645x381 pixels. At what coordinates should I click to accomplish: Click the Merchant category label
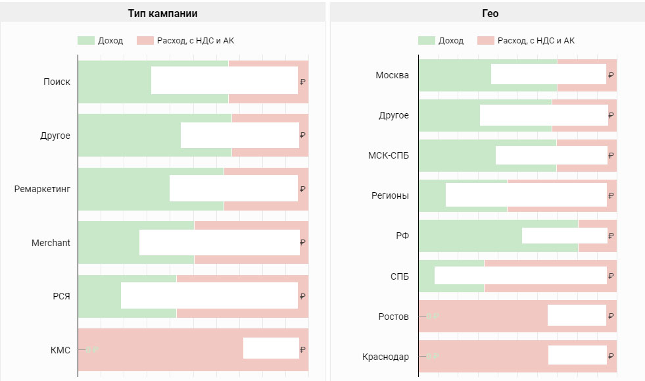point(51,243)
